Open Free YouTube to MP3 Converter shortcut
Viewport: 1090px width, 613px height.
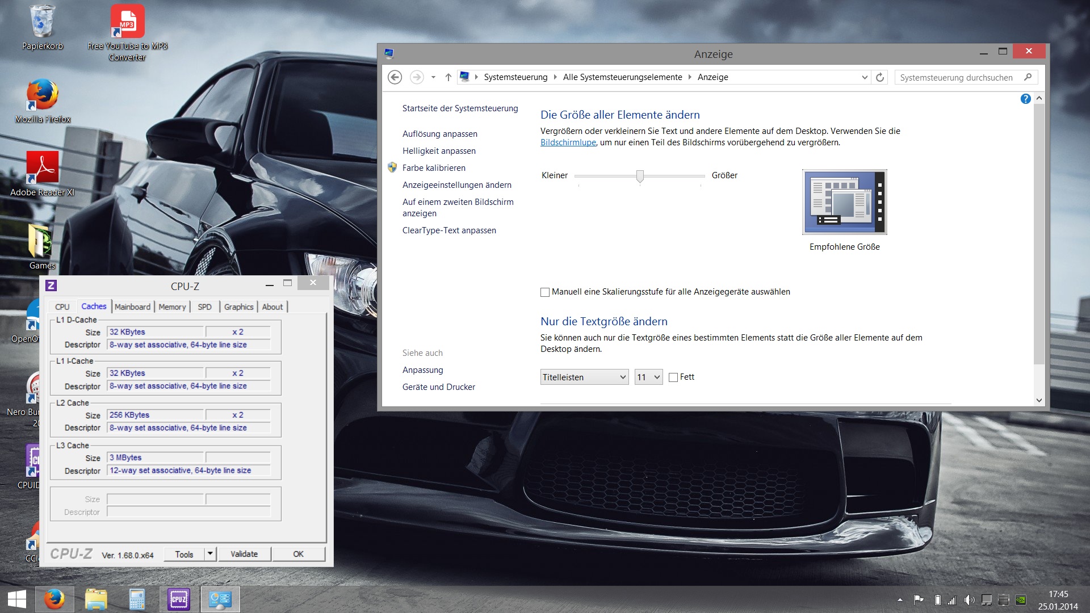[127, 23]
